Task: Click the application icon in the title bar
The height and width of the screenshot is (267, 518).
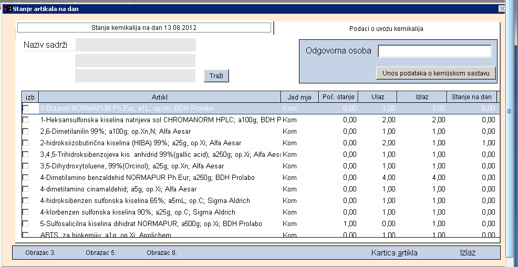Action: point(7,9)
